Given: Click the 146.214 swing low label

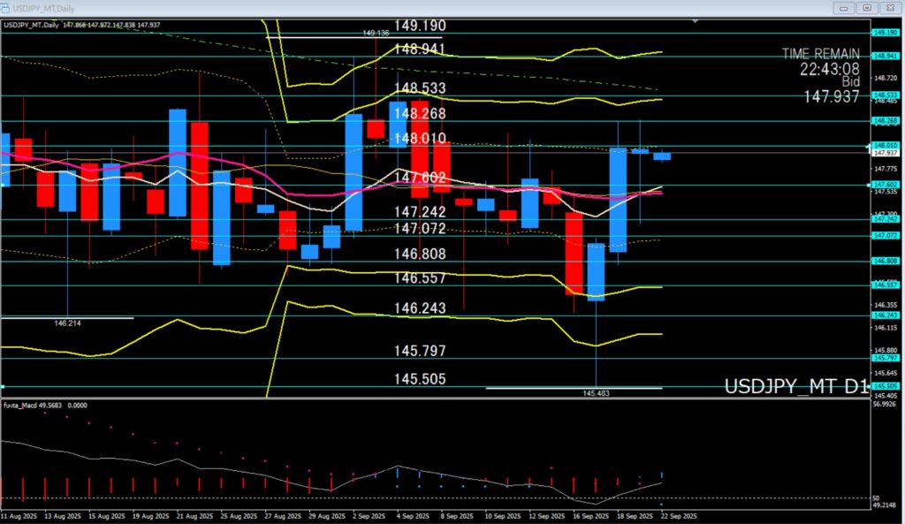Looking at the screenshot, I should click(67, 323).
